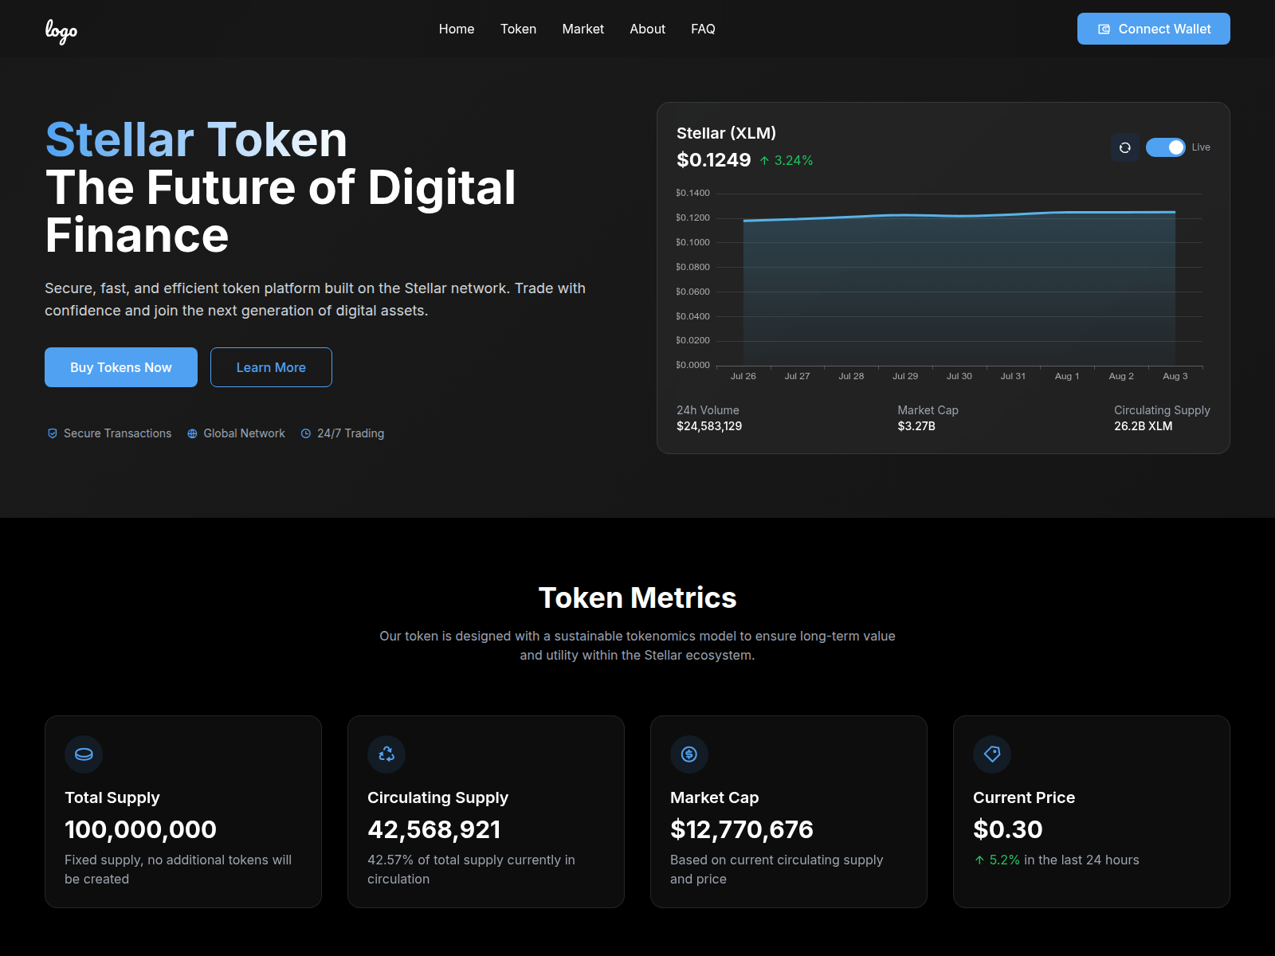Click the Circulating Supply card title
Viewport: 1275px width, 956px height.
coord(437,797)
